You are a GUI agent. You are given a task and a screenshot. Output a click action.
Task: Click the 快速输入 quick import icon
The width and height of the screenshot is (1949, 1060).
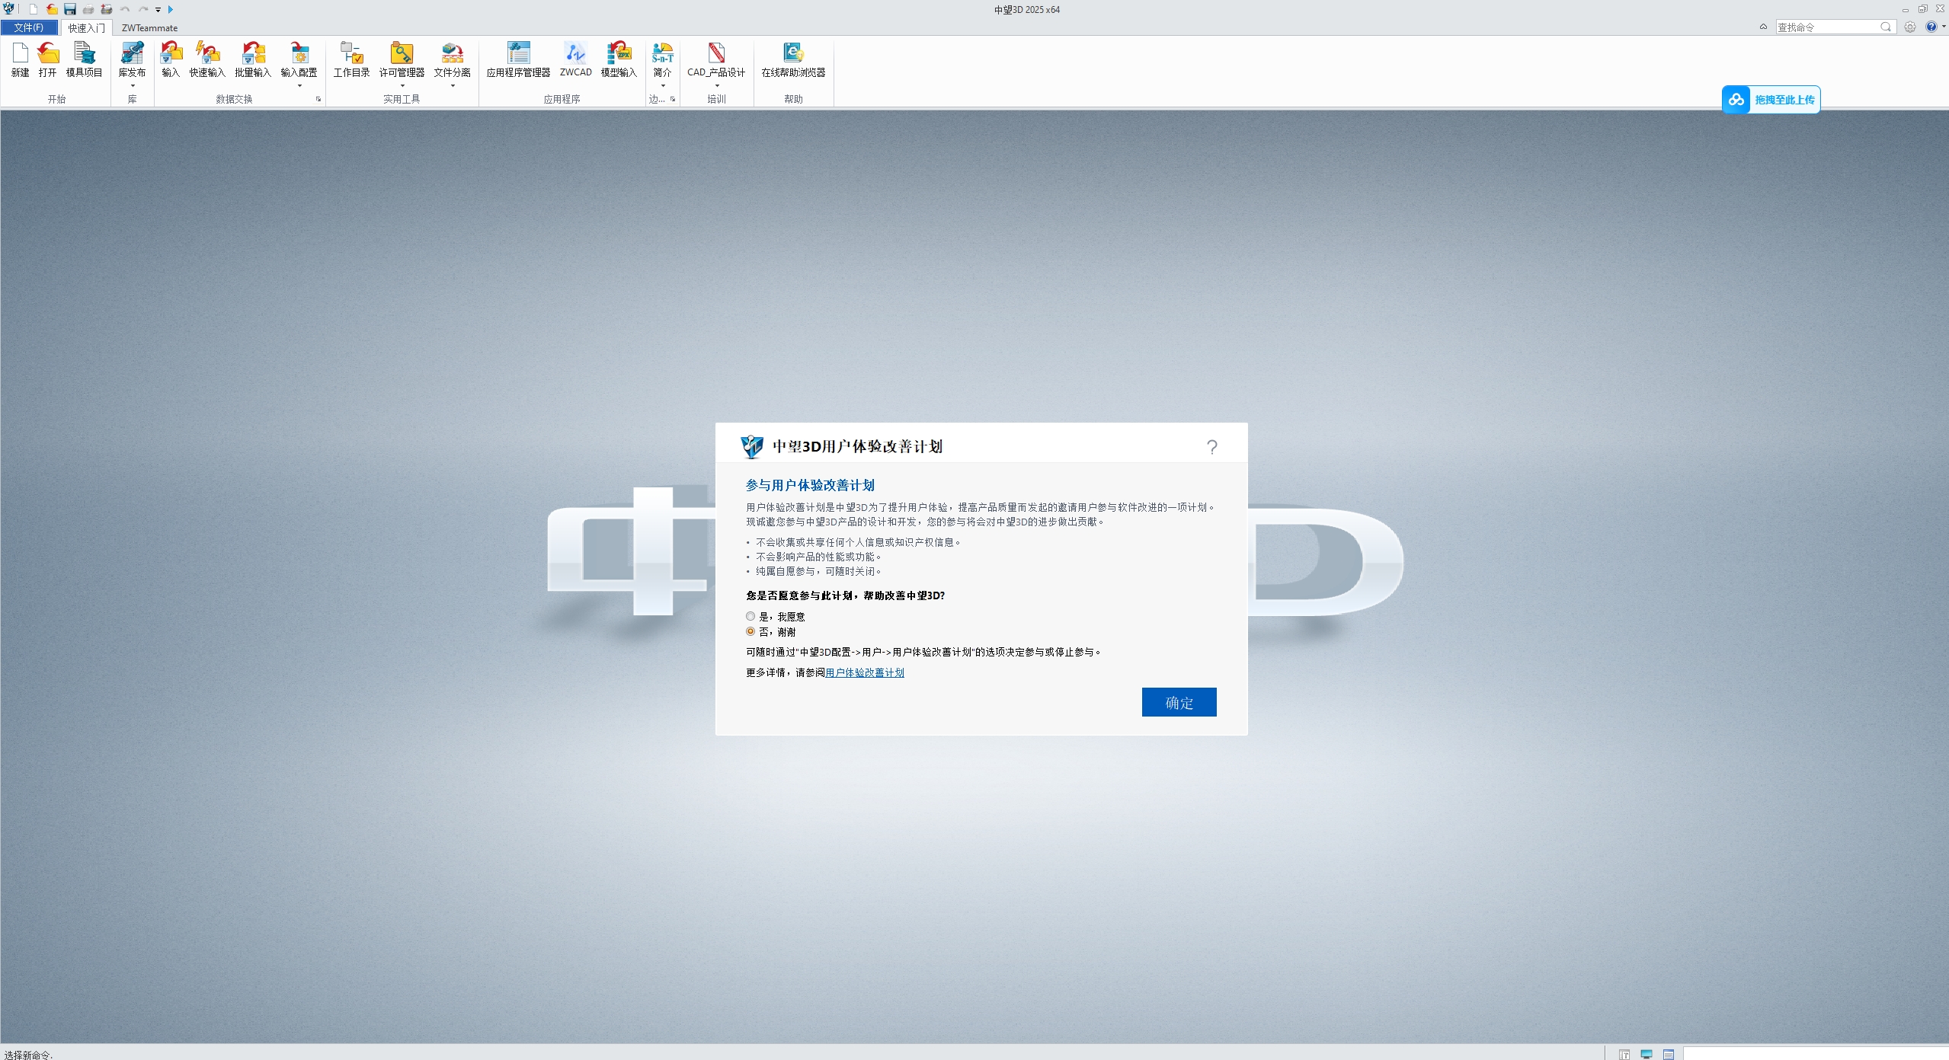click(207, 59)
